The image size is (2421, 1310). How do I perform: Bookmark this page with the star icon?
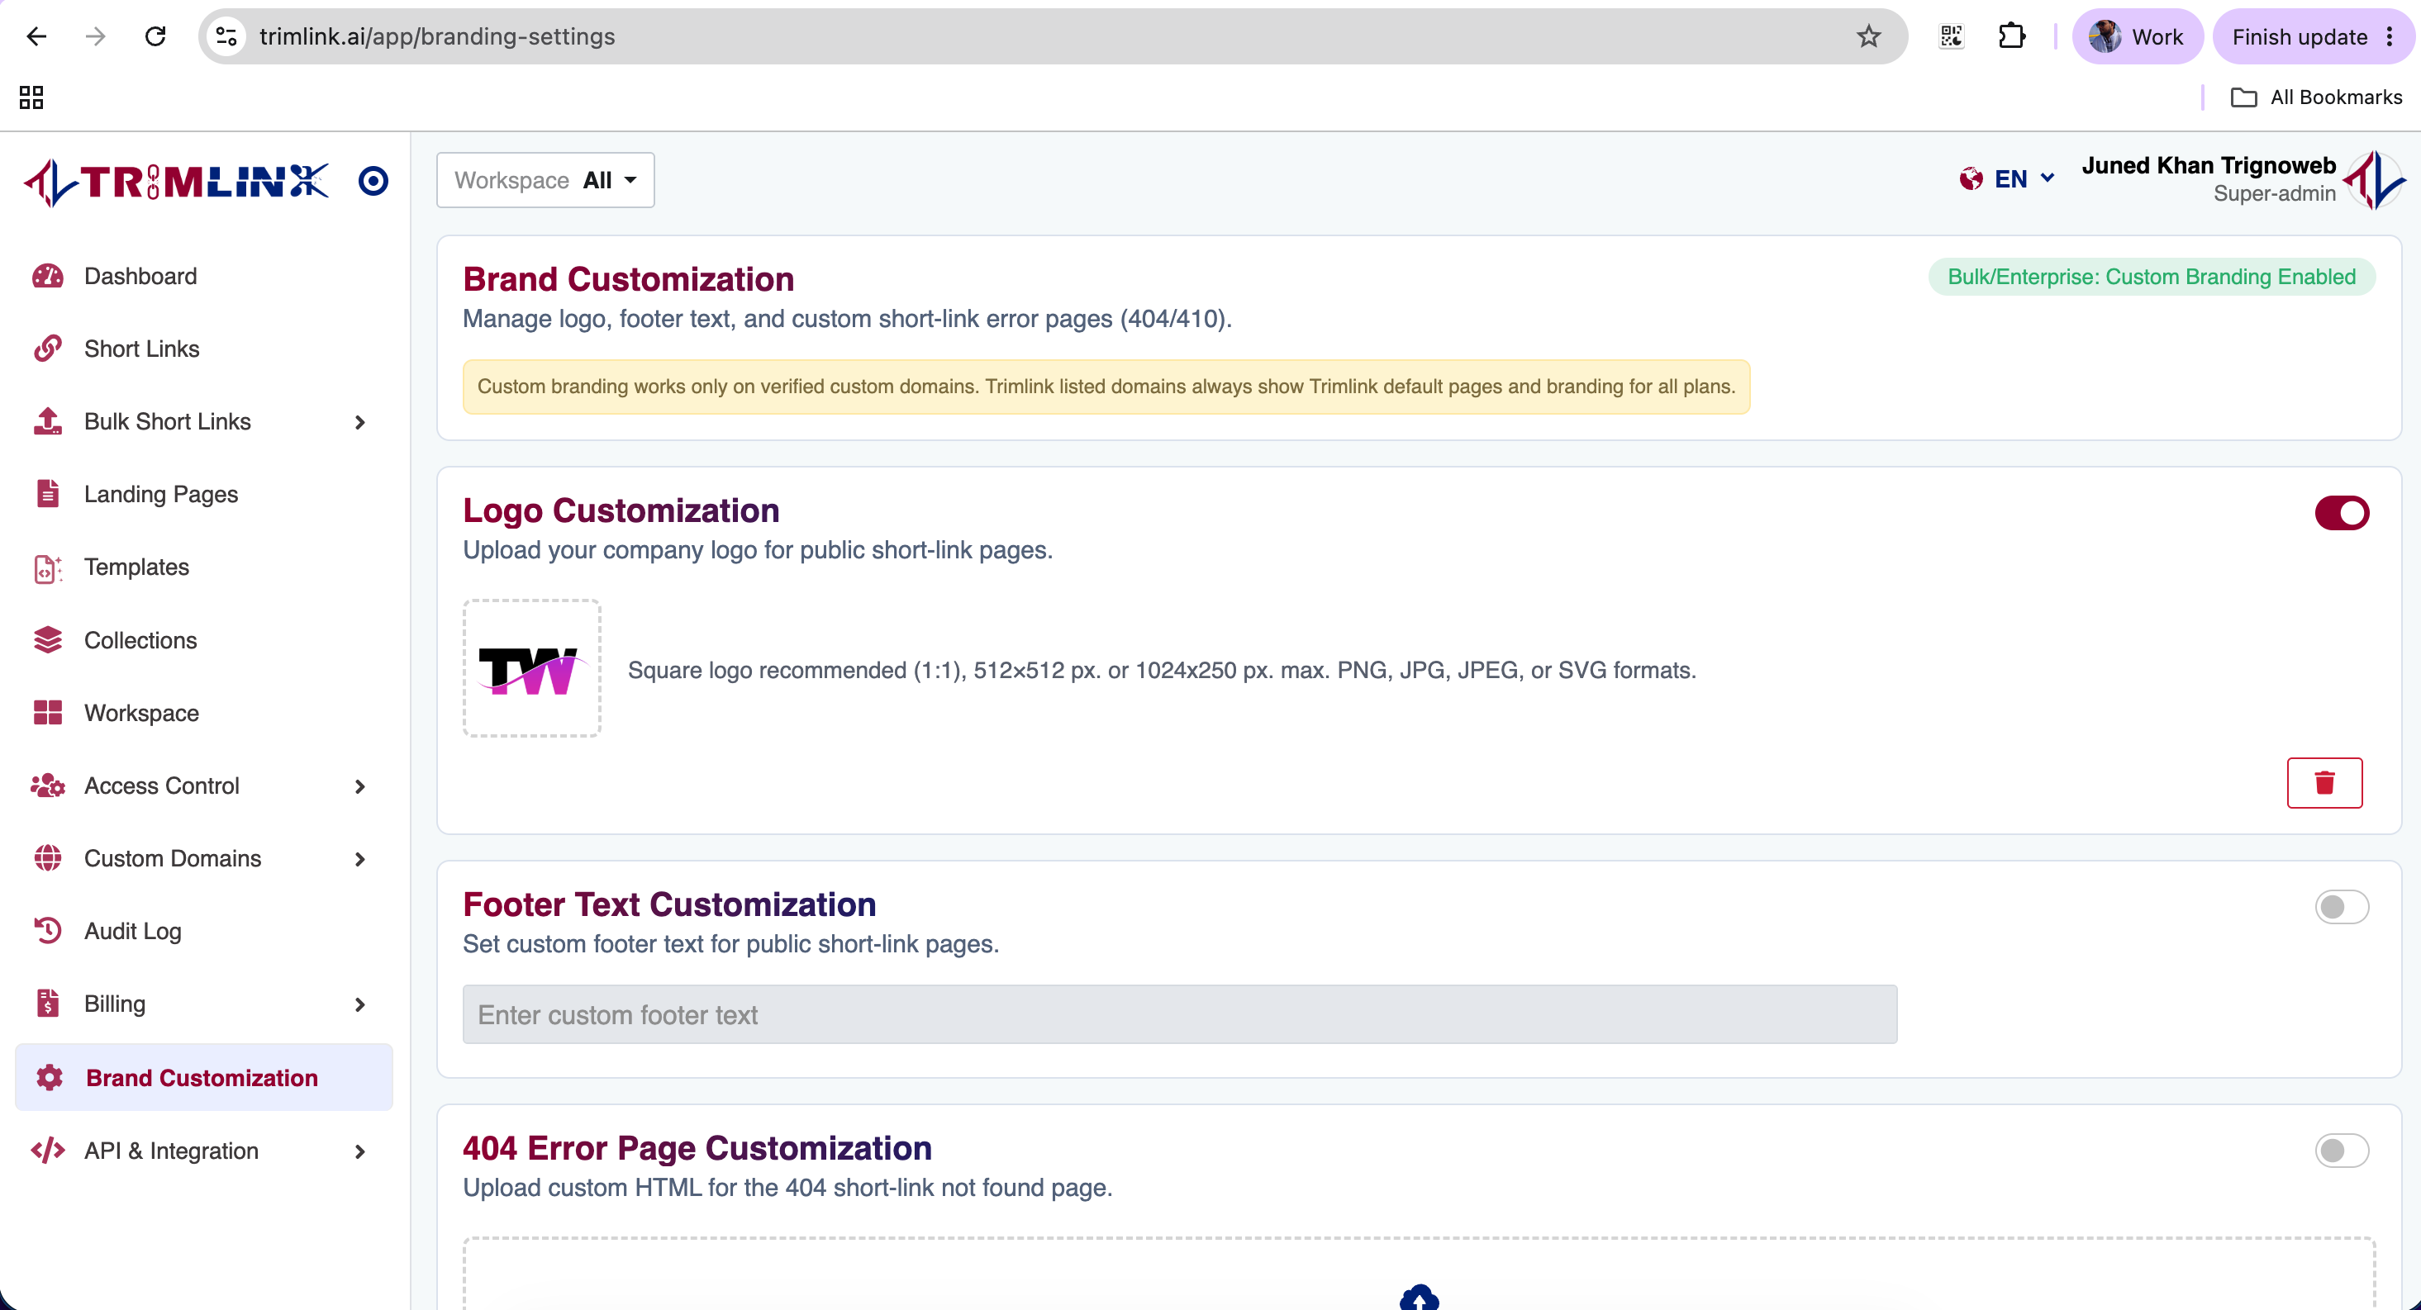[1868, 36]
